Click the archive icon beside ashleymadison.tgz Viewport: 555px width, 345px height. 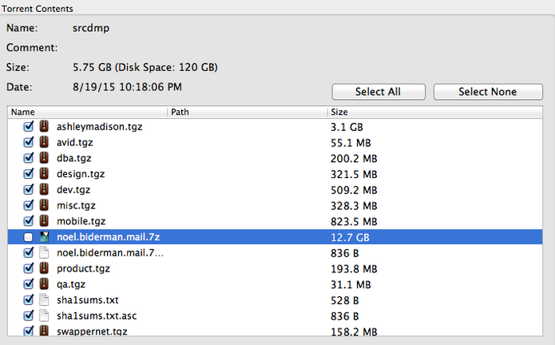(44, 127)
